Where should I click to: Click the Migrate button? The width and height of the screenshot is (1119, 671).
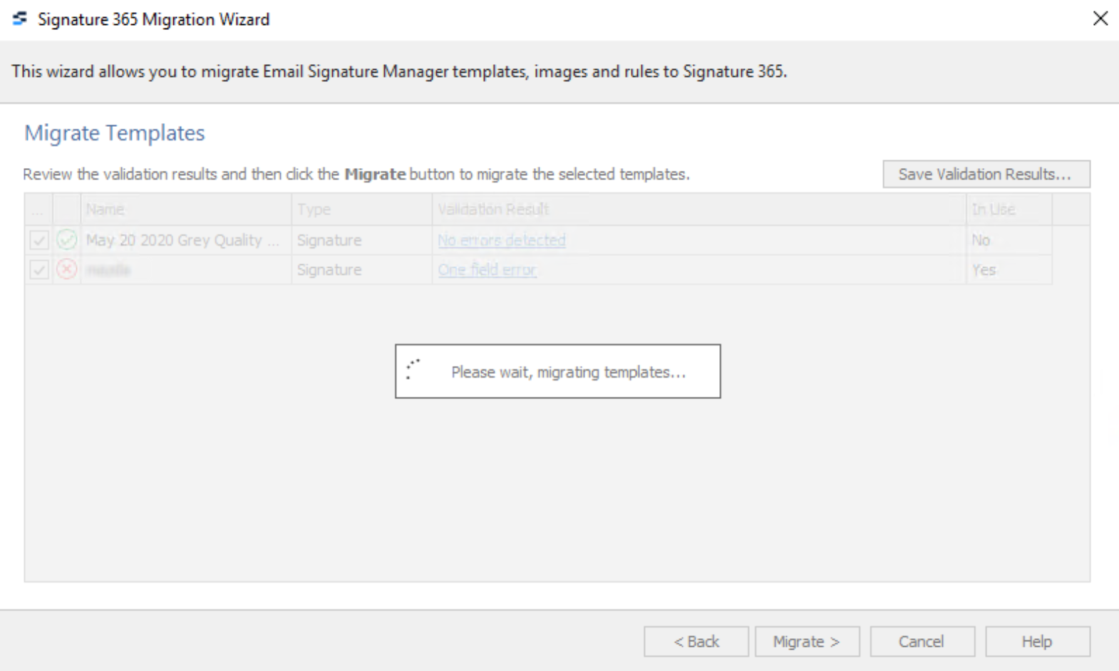[x=808, y=641]
